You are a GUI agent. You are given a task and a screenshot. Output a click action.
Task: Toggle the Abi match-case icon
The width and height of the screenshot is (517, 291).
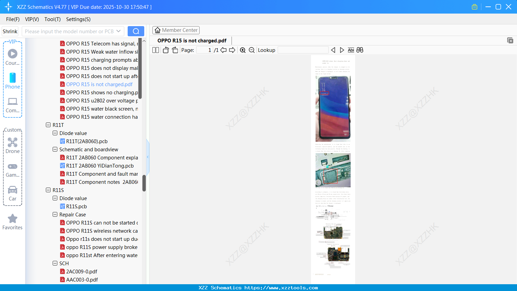[351, 50]
